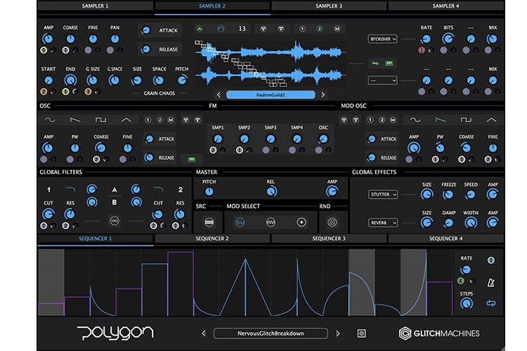Click first triangle-down icon in sampler header
Viewport: 527px width, 351px height.
click(x=263, y=29)
